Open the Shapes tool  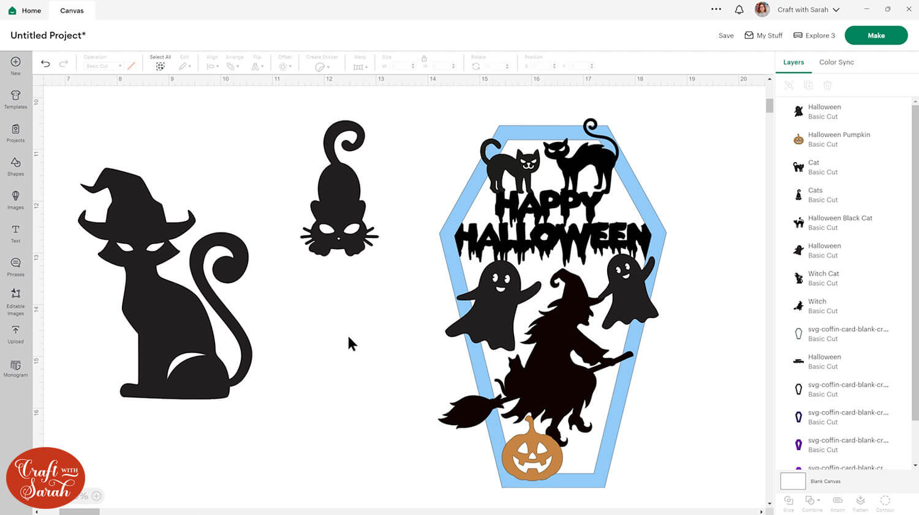coord(16,166)
